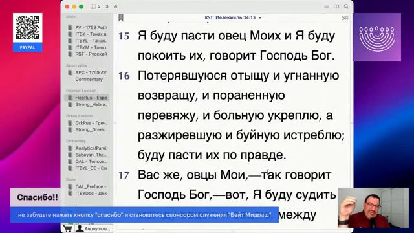
Task: Click the book icon beside HebRus
Action: [x=71, y=98]
